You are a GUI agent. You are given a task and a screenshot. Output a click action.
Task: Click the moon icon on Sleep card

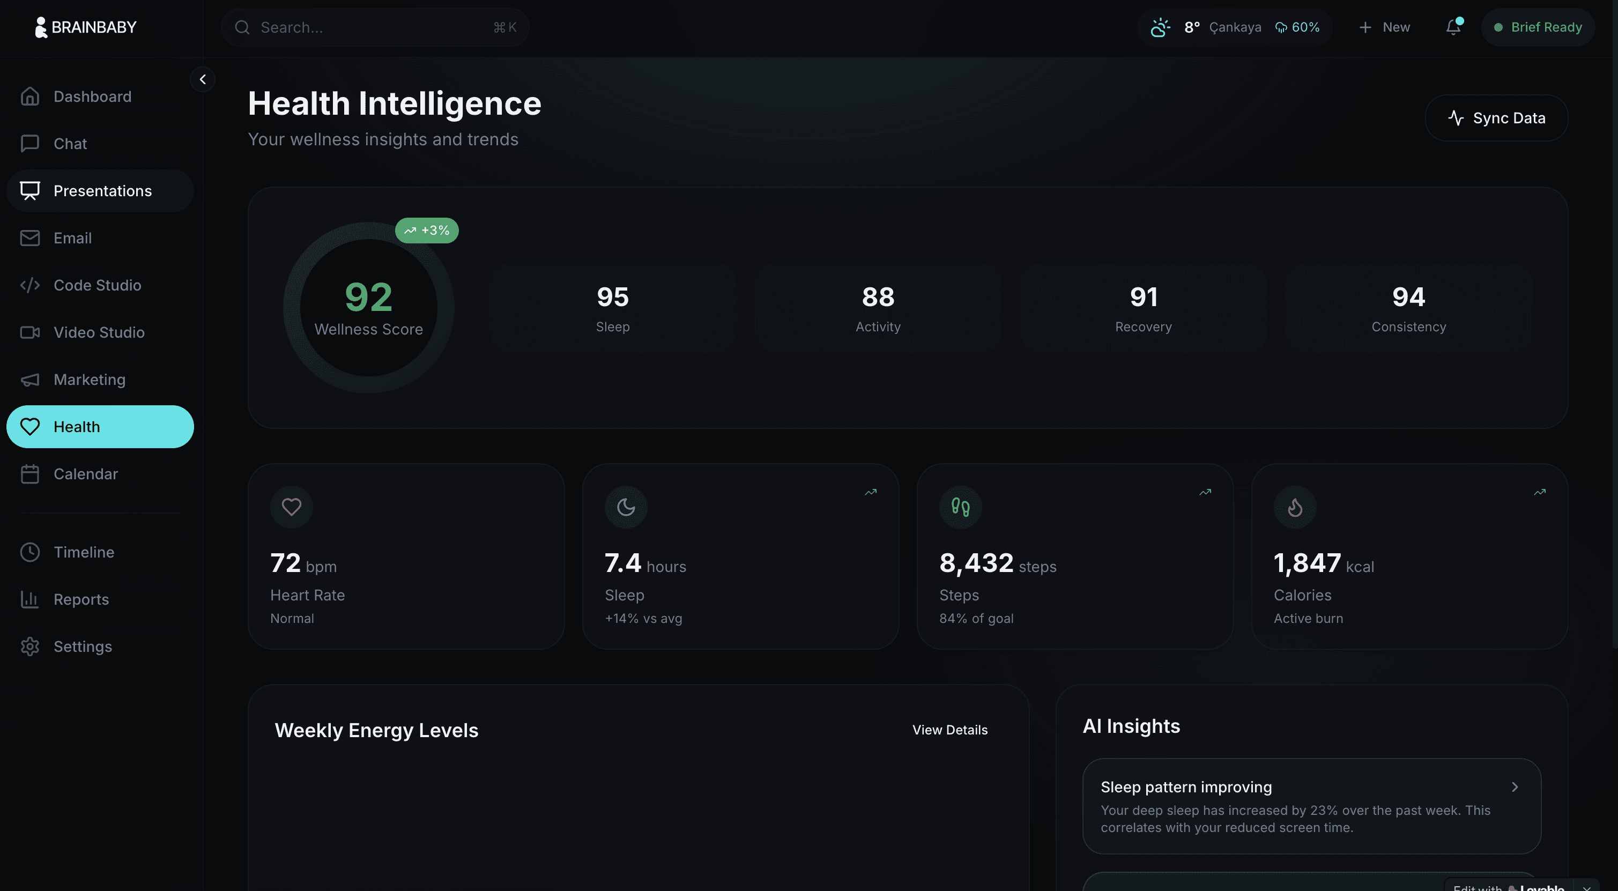coord(626,507)
